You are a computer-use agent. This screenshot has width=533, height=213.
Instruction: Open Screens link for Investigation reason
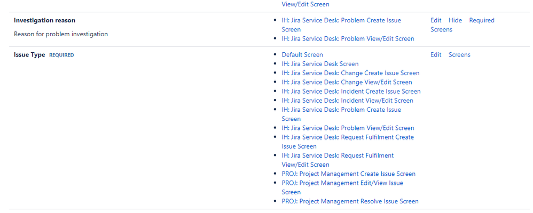click(441, 29)
